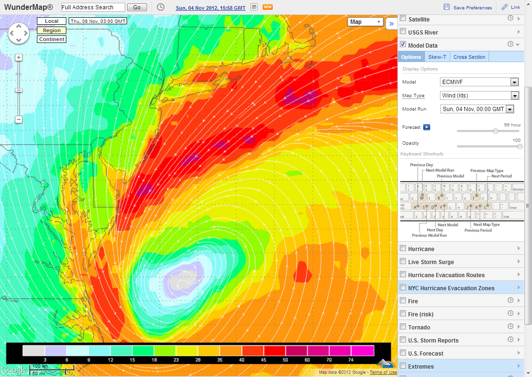This screenshot has width=532, height=377.
Task: Click the map zoom level slider handle
Action: [x=19, y=90]
